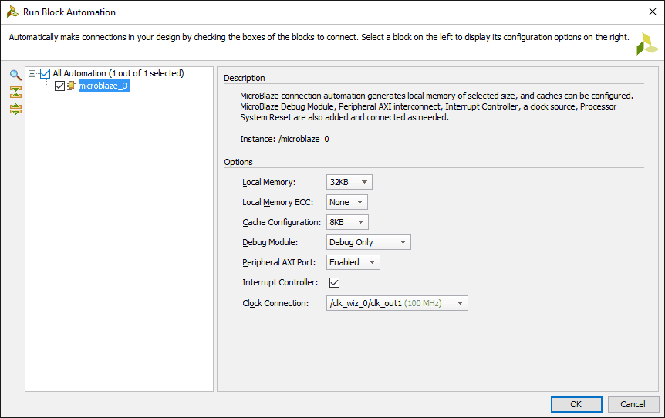Viewport: 665px width, 418px height.
Task: Click the Vivado leaf logo beside the instructions
Action: coord(646,44)
